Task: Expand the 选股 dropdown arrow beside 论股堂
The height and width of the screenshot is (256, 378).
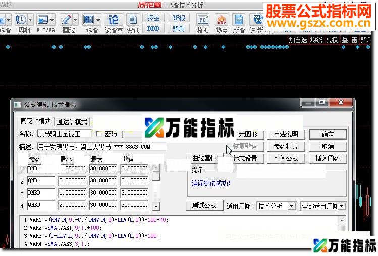Action: [x=98, y=20]
